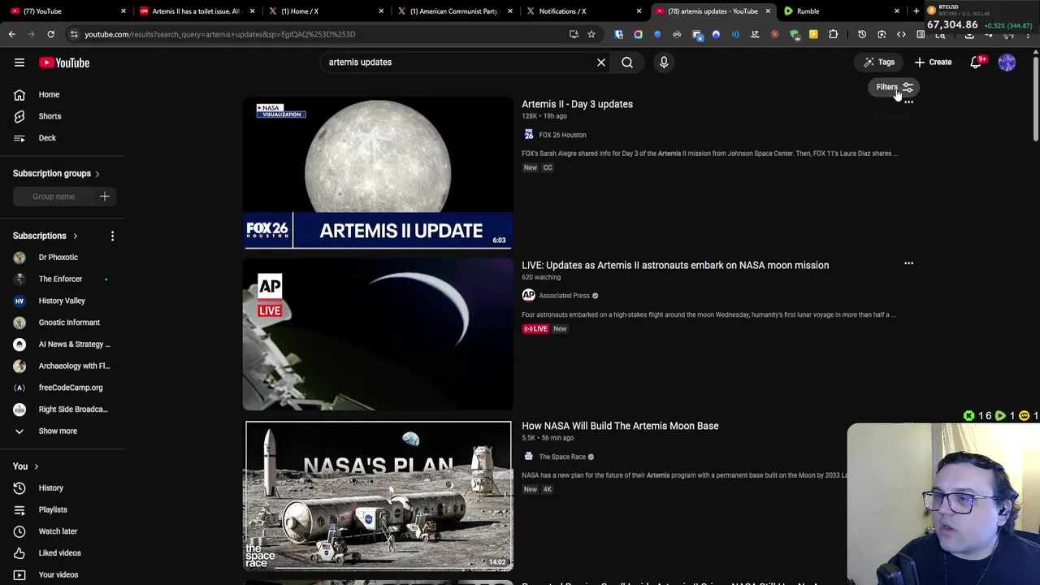Viewport: 1040px width, 585px height.
Task: Open the notifications bell
Action: coord(977,63)
